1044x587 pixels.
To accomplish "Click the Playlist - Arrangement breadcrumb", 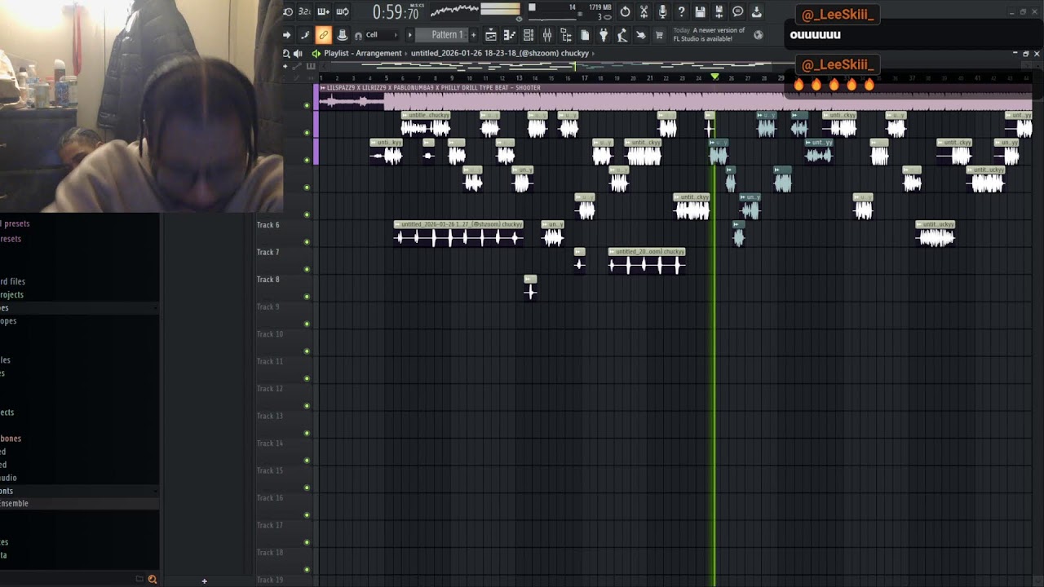I will pos(362,53).
